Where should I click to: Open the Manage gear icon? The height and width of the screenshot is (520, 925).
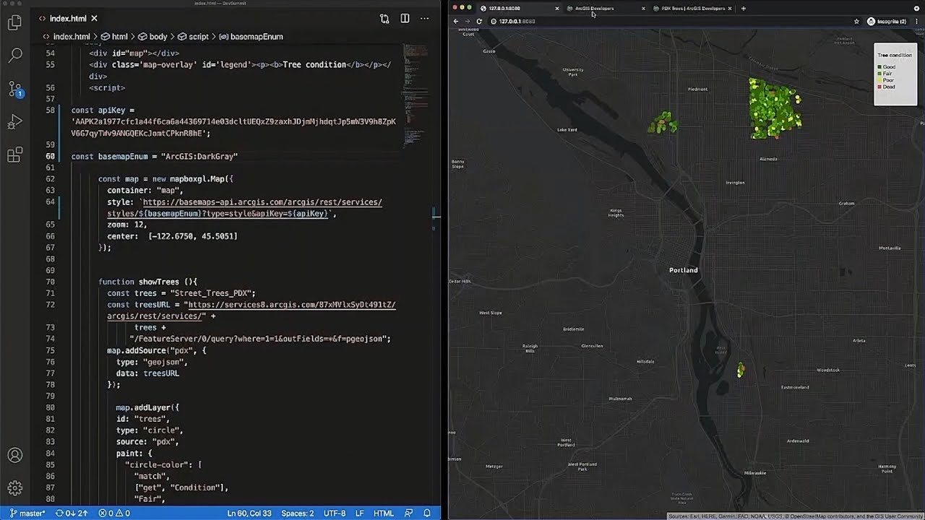pyautogui.click(x=14, y=489)
